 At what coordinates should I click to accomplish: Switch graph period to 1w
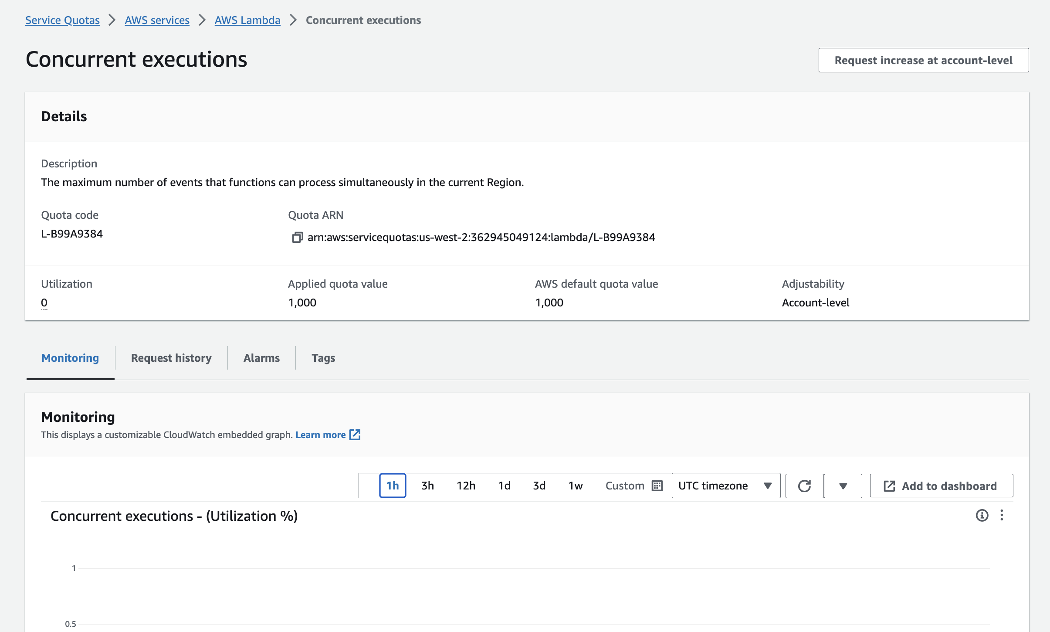pos(575,485)
